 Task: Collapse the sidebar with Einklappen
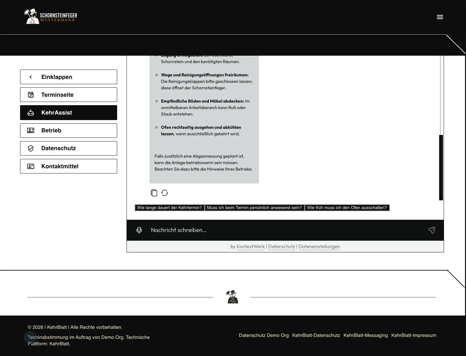point(69,77)
